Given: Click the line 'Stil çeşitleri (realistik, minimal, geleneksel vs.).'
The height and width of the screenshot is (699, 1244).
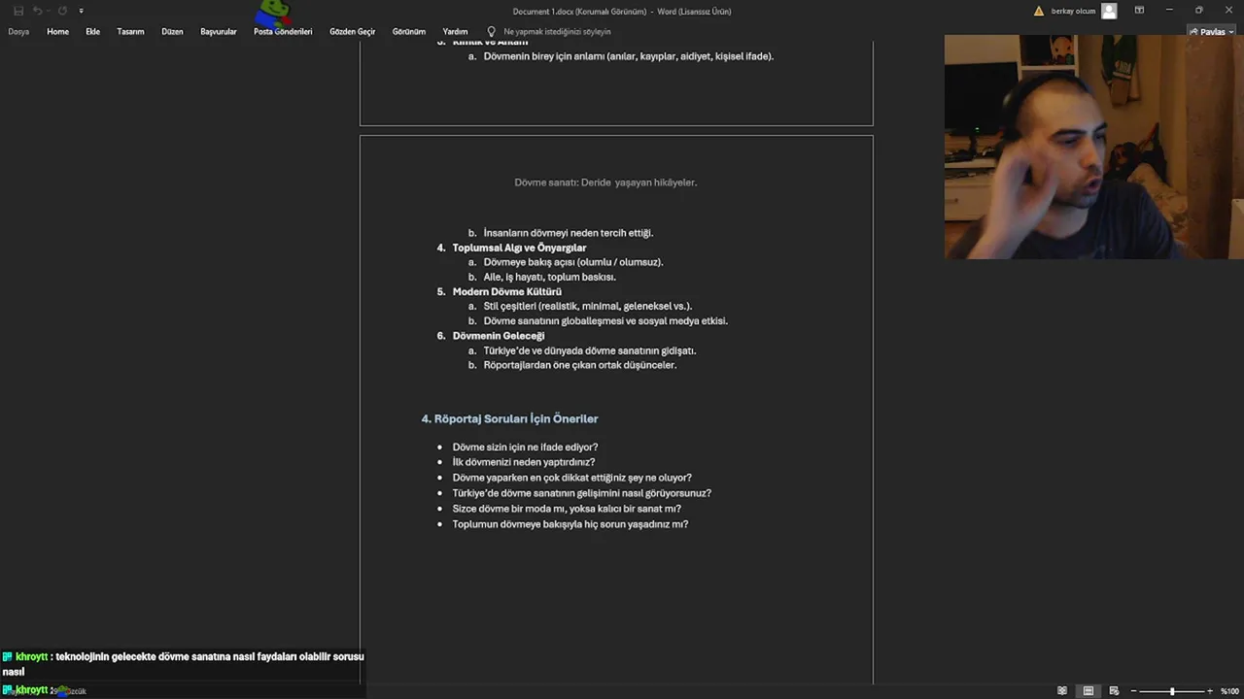Looking at the screenshot, I should (x=587, y=306).
